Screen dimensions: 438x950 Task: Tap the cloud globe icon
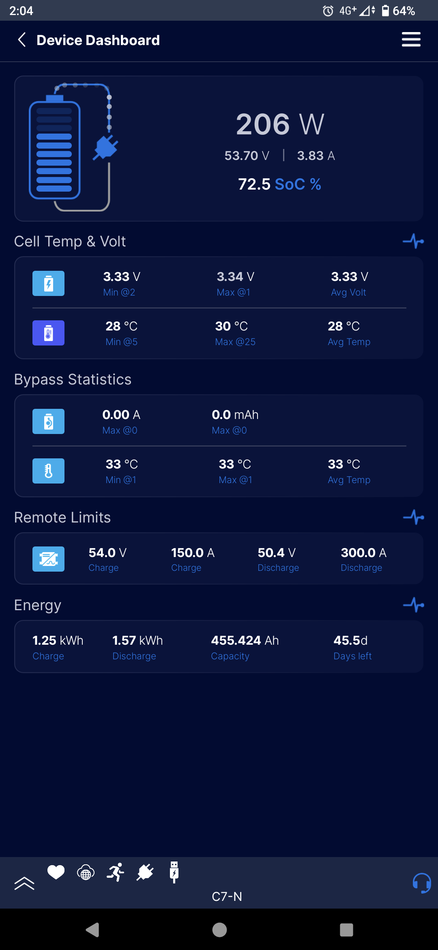tap(86, 872)
